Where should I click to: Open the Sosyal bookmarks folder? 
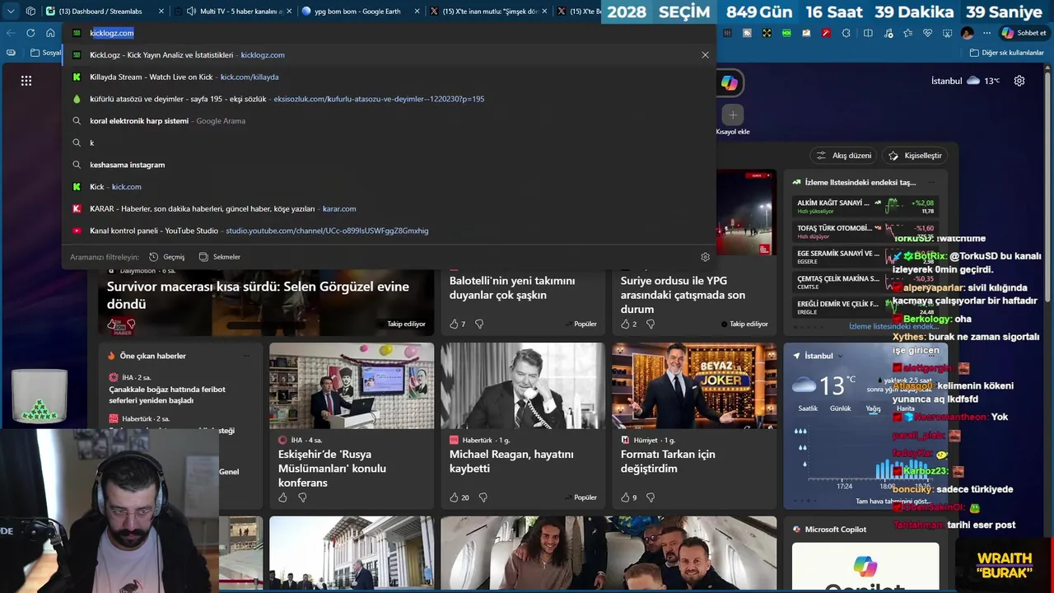pos(46,53)
